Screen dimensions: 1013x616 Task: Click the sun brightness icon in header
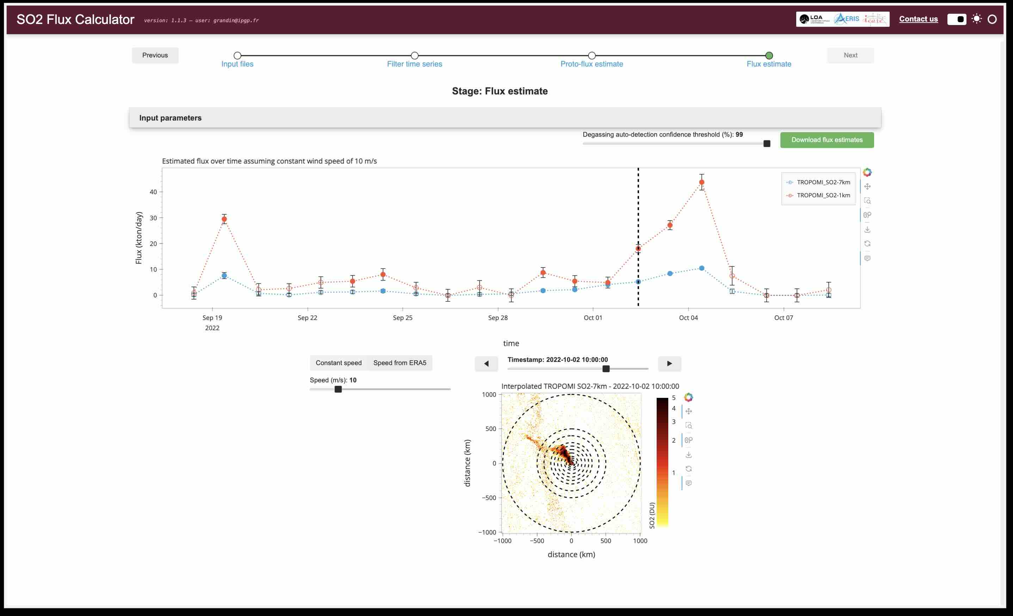pyautogui.click(x=976, y=19)
